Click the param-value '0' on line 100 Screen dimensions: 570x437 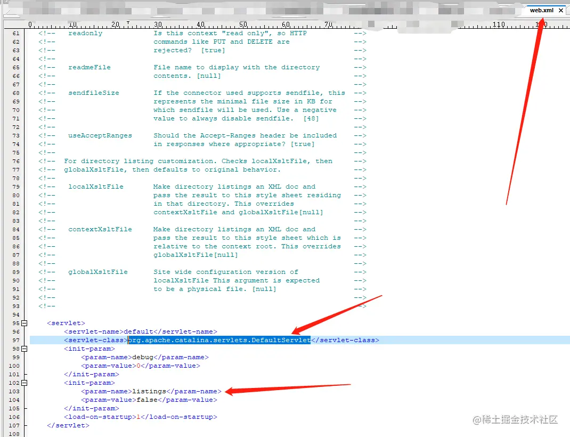click(139, 366)
